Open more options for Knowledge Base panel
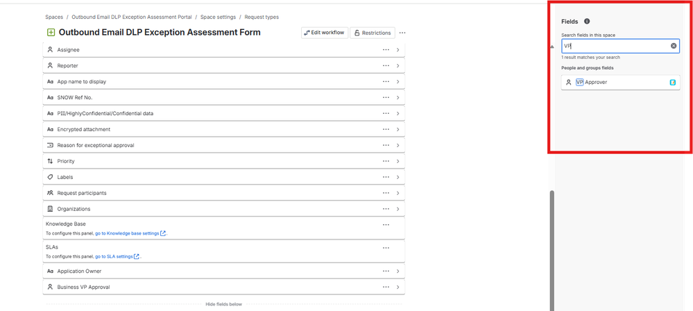The height and width of the screenshot is (311, 693). click(386, 225)
